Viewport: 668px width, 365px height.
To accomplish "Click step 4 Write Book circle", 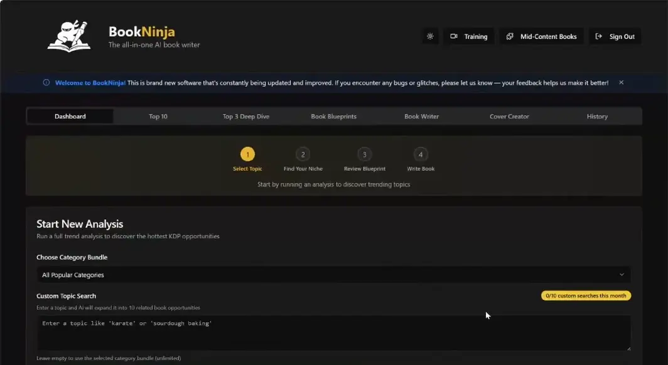I will tap(420, 154).
